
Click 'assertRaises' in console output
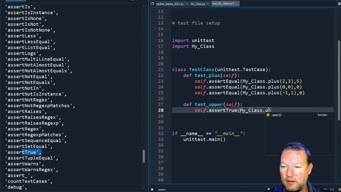(x=25, y=111)
